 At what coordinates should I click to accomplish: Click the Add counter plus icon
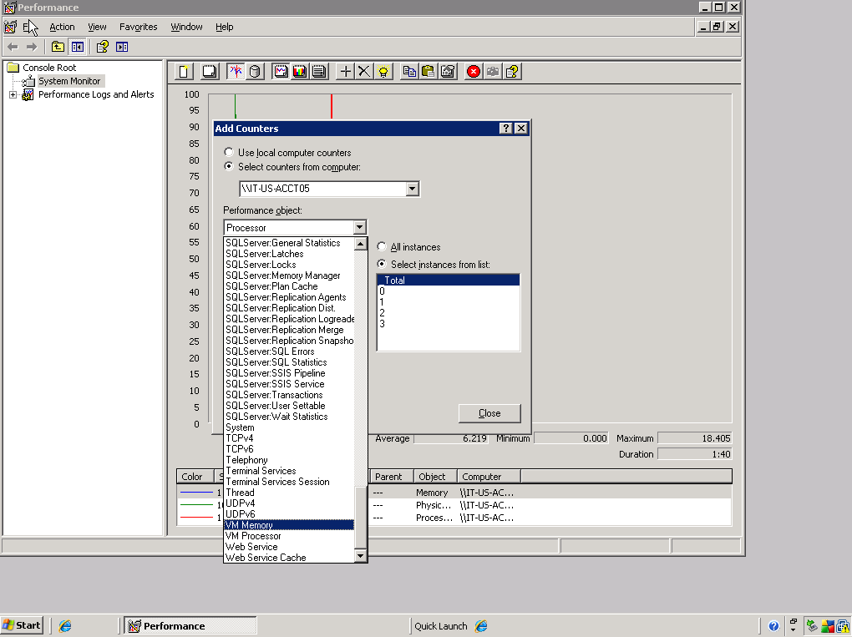345,72
